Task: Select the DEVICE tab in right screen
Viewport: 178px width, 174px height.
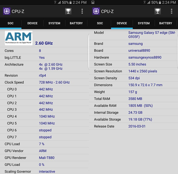Action: click(x=122, y=23)
